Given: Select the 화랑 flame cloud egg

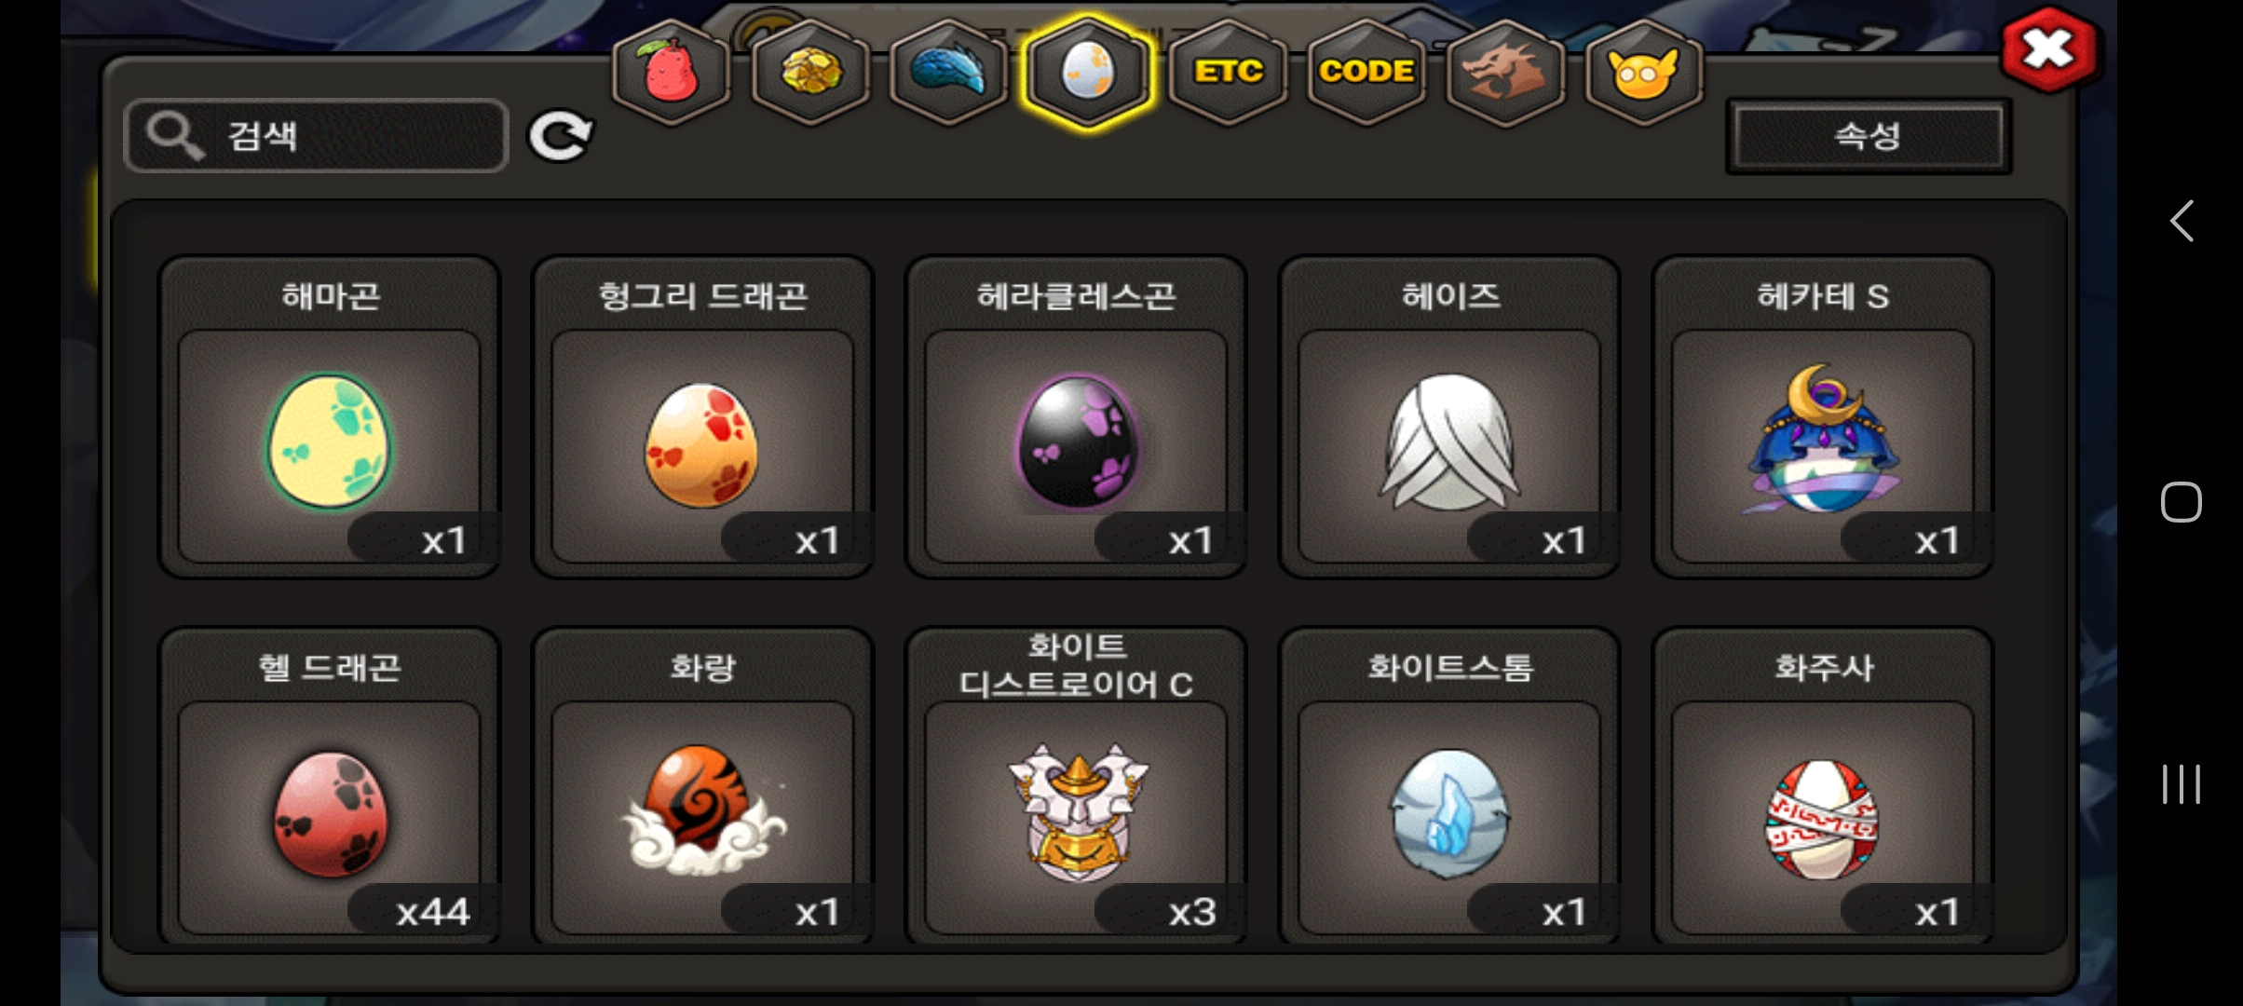Looking at the screenshot, I should tap(703, 787).
